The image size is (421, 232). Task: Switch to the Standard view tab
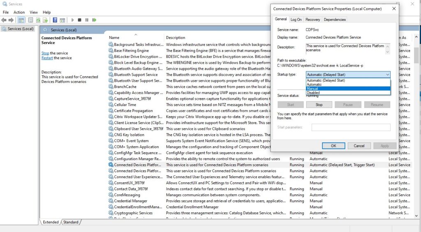pyautogui.click(x=71, y=222)
